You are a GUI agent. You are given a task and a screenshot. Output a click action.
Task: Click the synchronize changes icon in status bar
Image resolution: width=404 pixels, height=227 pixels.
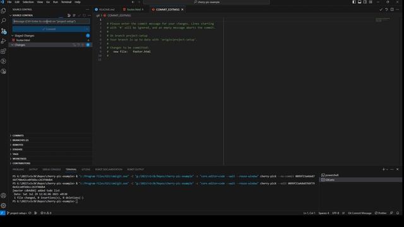(30, 213)
